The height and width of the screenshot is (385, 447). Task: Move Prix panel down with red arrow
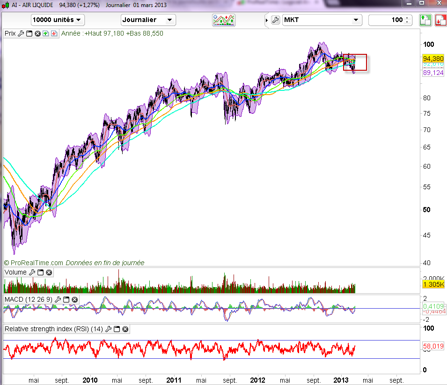coord(54,34)
